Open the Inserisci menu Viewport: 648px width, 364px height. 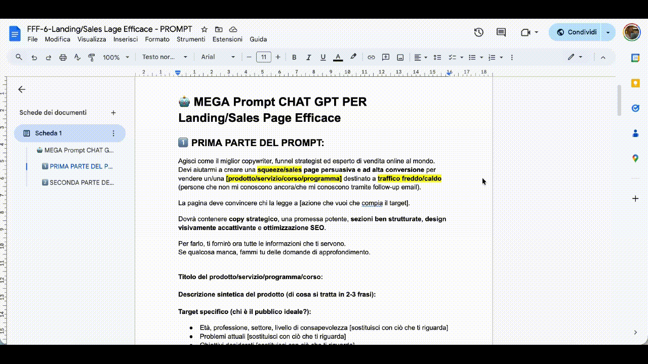125,39
